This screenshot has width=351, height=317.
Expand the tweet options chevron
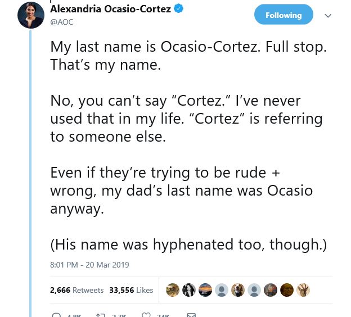point(328,16)
